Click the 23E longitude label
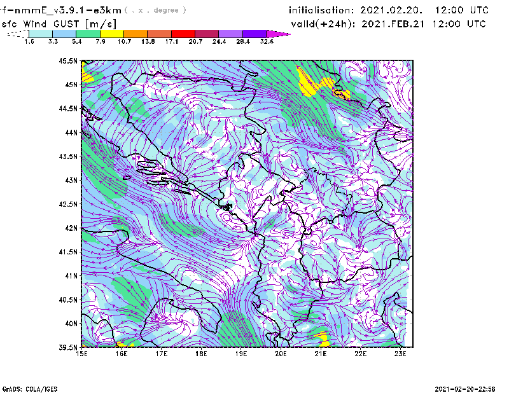This screenshot has width=509, height=393. (x=400, y=354)
